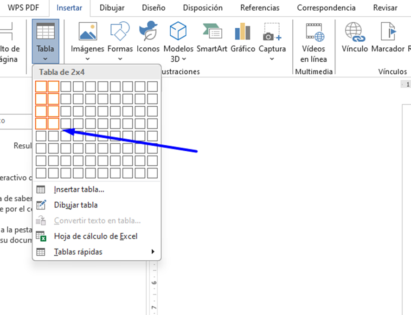
Task: Expand Tablas rápidas submenu arrow
Action: 153,251
